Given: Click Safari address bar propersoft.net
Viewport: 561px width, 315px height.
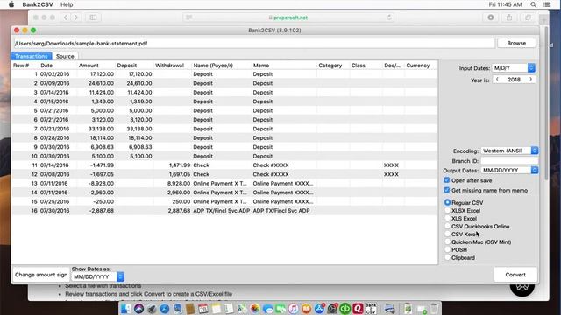Looking at the screenshot, I should pyautogui.click(x=288, y=17).
